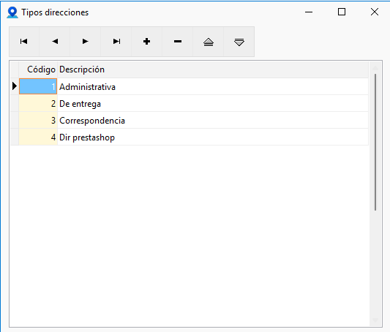
Task: Click code cell with value 3
Action: coord(38,121)
